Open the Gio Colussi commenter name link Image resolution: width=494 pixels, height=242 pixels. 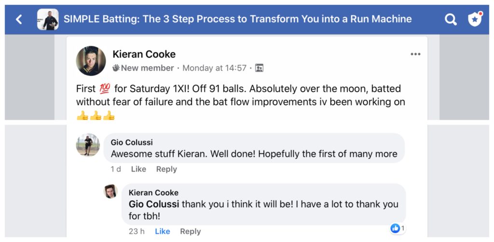click(132, 142)
